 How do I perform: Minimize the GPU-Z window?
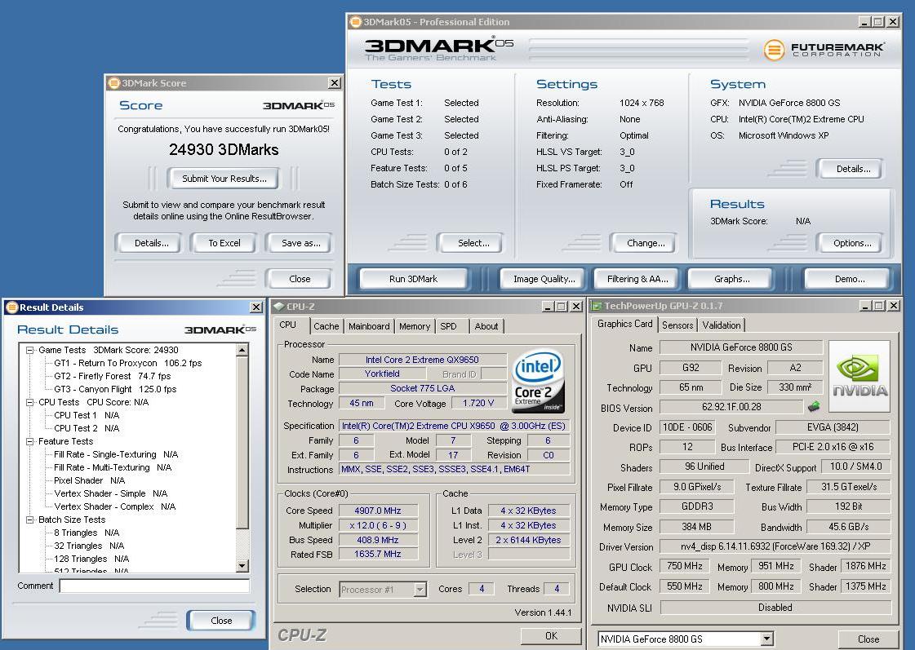pos(867,306)
